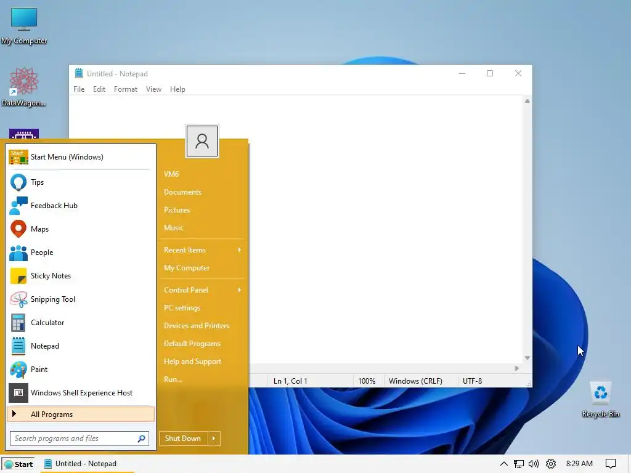Screen dimensions: 631x473
Task: Open Recycle Bin on desktop
Action: 600,399
